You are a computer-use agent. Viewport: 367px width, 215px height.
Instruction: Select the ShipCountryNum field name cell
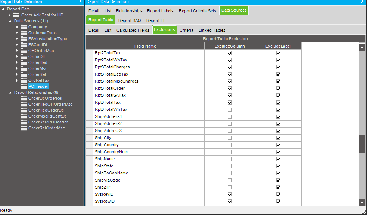(x=148, y=152)
